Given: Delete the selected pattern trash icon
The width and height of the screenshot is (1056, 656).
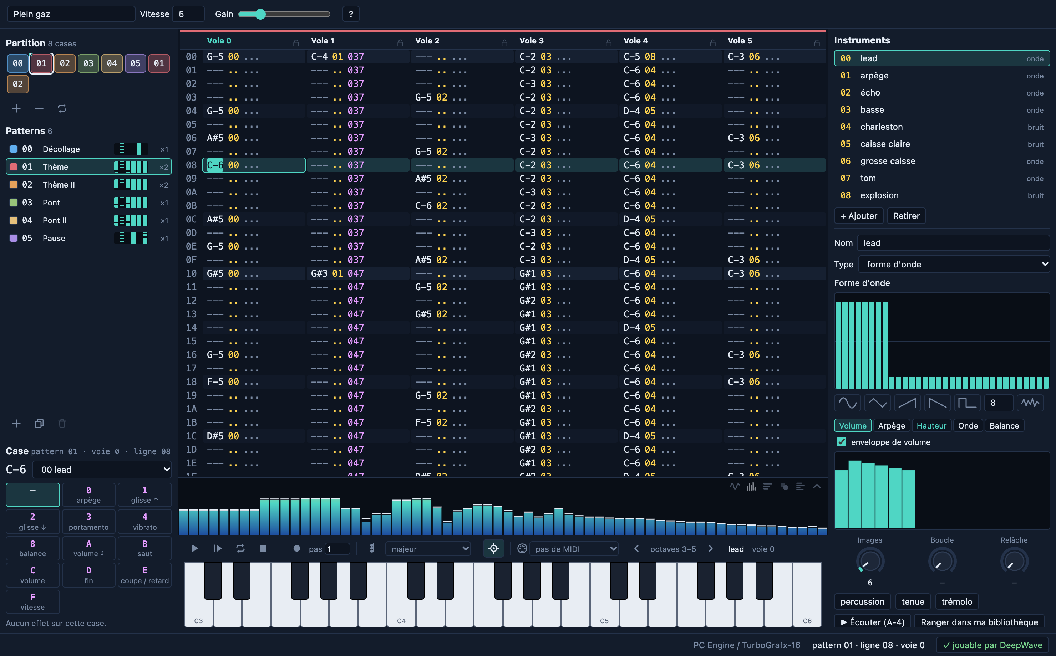Looking at the screenshot, I should [62, 424].
